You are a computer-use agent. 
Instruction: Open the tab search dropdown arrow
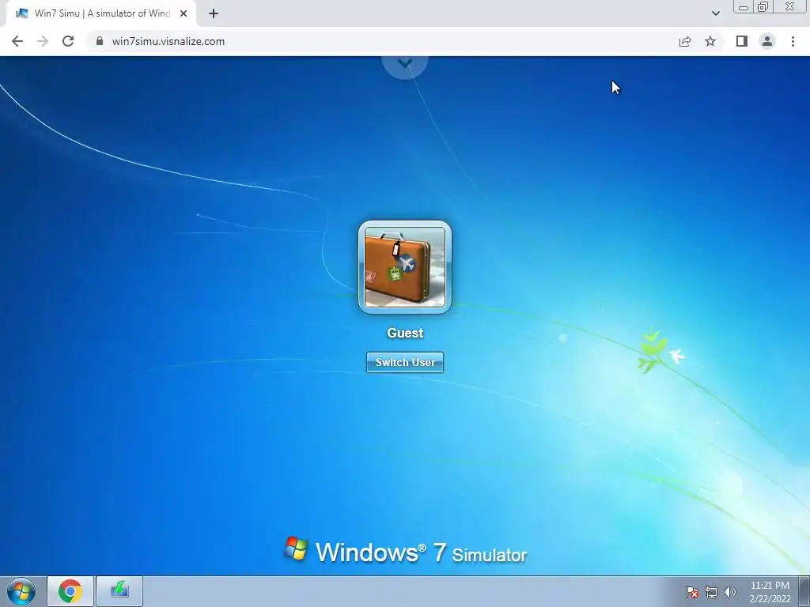[715, 13]
